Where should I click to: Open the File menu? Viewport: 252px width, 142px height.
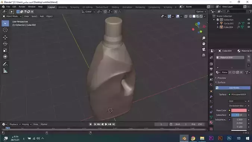pyautogui.click(x=8, y=7)
